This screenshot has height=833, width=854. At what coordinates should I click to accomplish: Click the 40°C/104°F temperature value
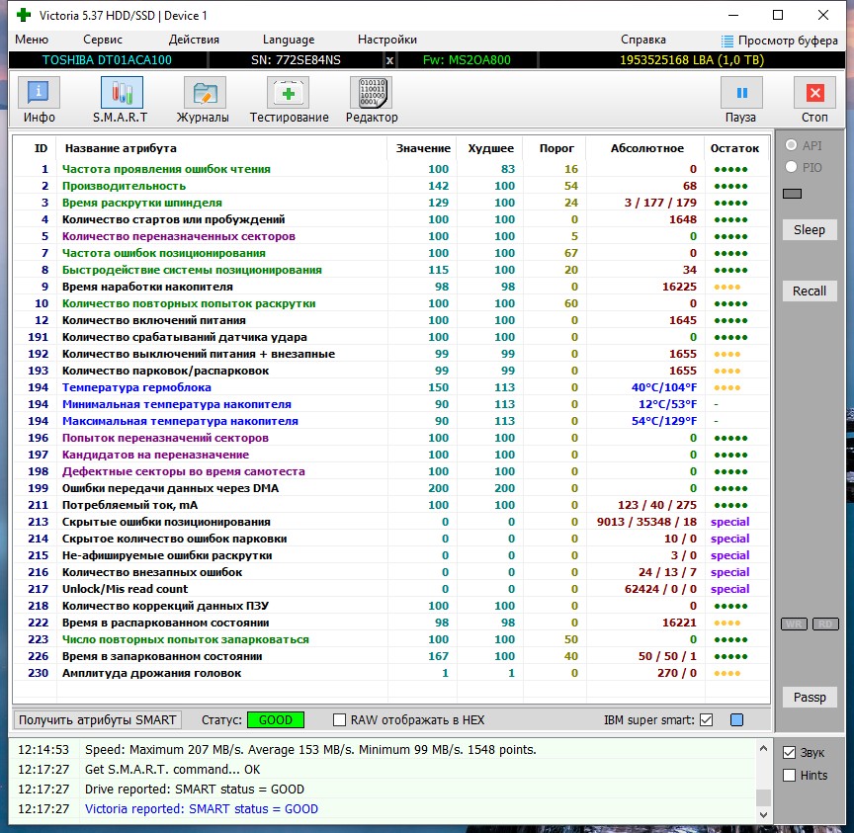(664, 387)
